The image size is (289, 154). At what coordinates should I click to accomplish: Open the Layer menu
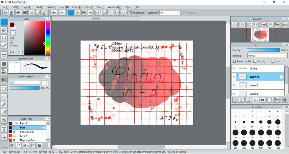click(27, 7)
